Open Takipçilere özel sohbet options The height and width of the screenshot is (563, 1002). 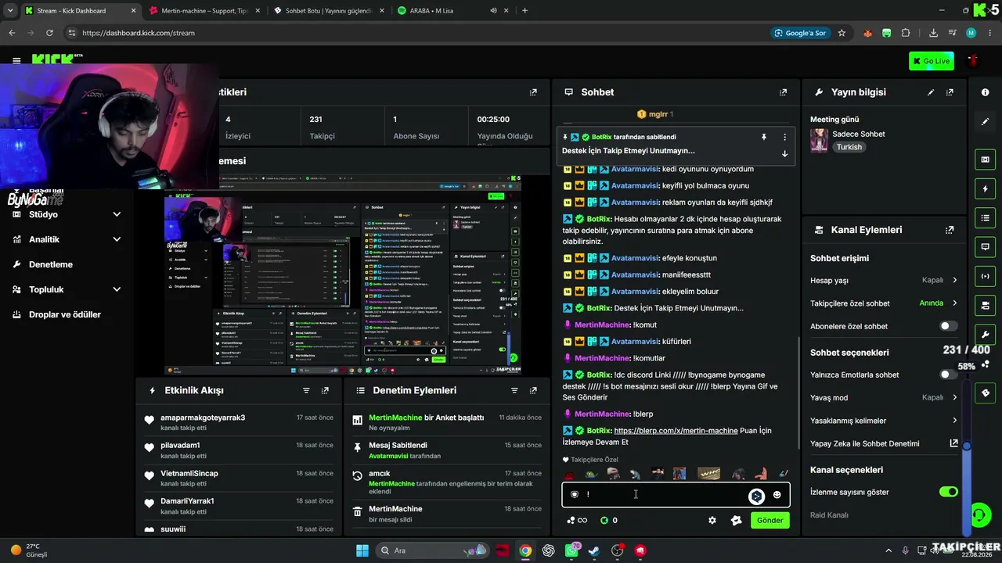884,303
